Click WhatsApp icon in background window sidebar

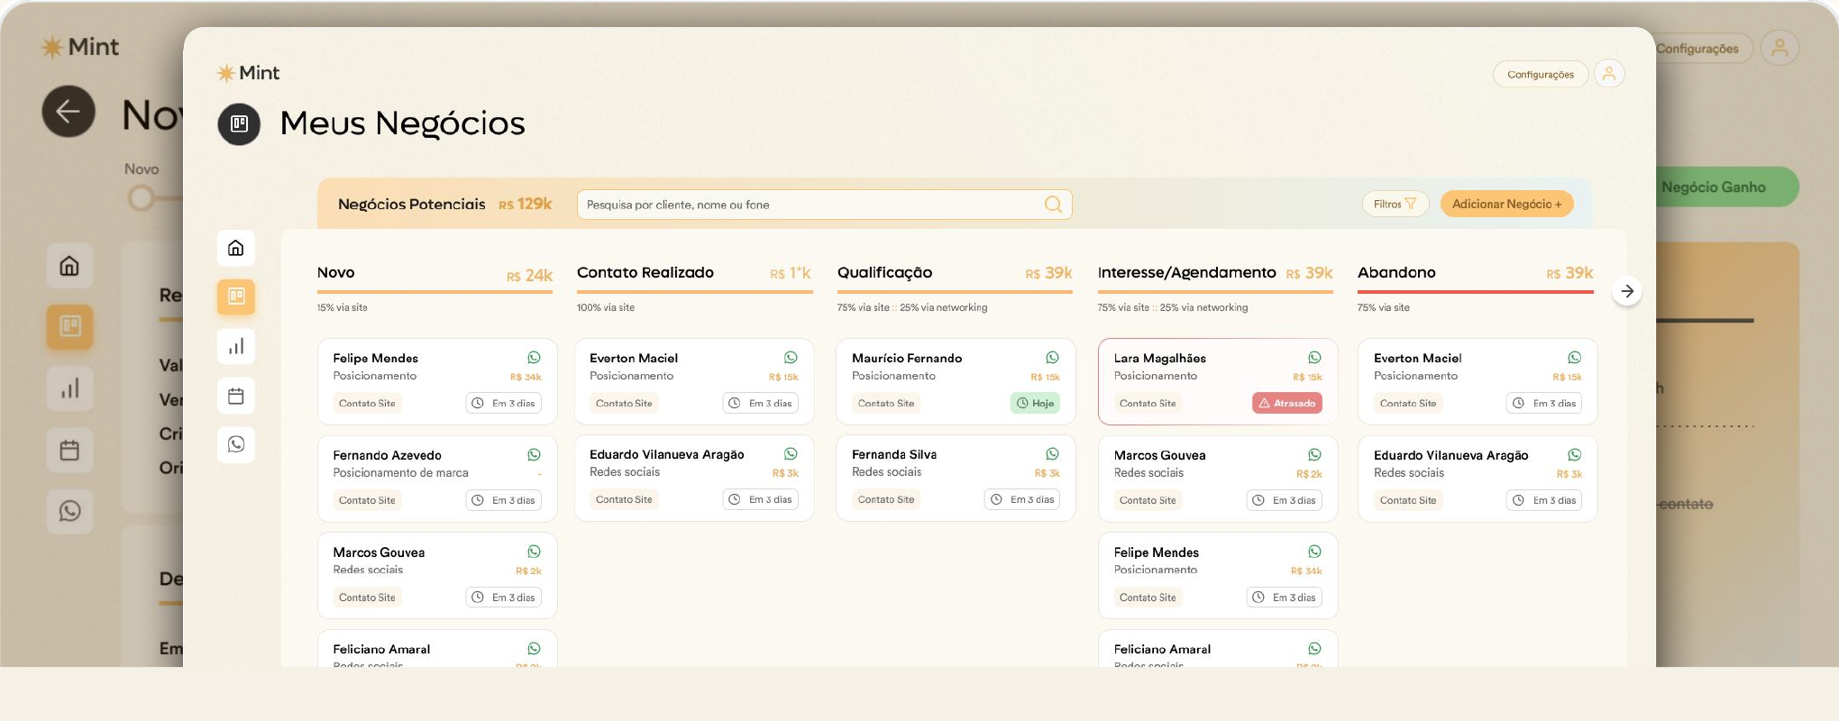[x=69, y=511]
